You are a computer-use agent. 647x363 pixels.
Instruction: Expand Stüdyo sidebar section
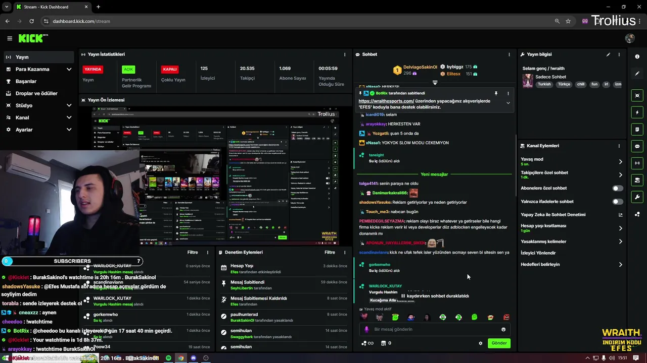click(69, 105)
